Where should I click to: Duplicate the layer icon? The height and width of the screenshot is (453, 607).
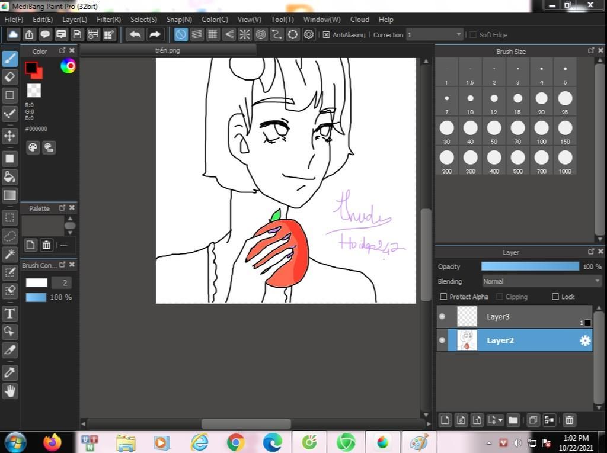[533, 420]
